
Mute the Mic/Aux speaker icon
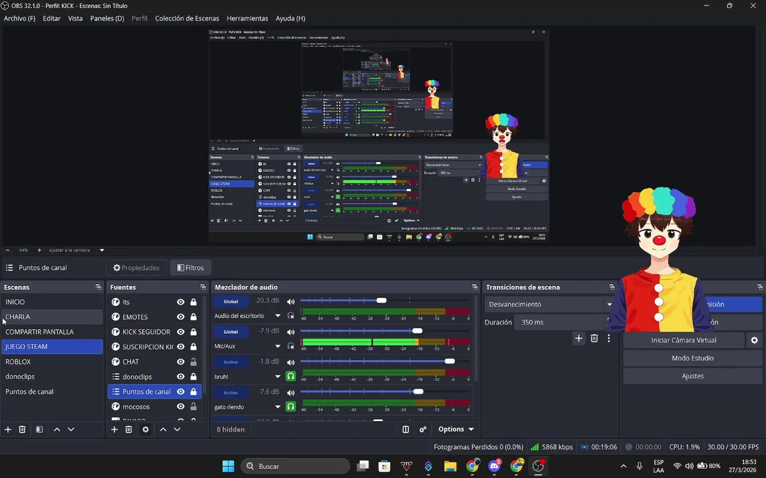tap(291, 332)
